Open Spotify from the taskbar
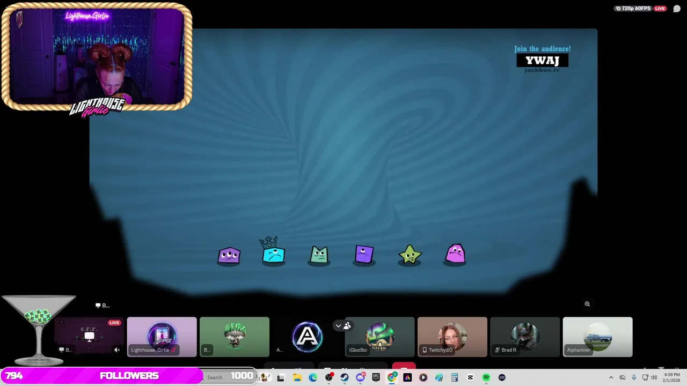687x386 pixels. (486, 377)
